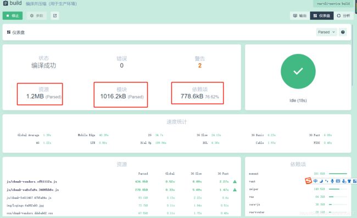Click the Sogou moon half-width icon
Viewport: 357px width, 218px height.
(x=321, y=181)
